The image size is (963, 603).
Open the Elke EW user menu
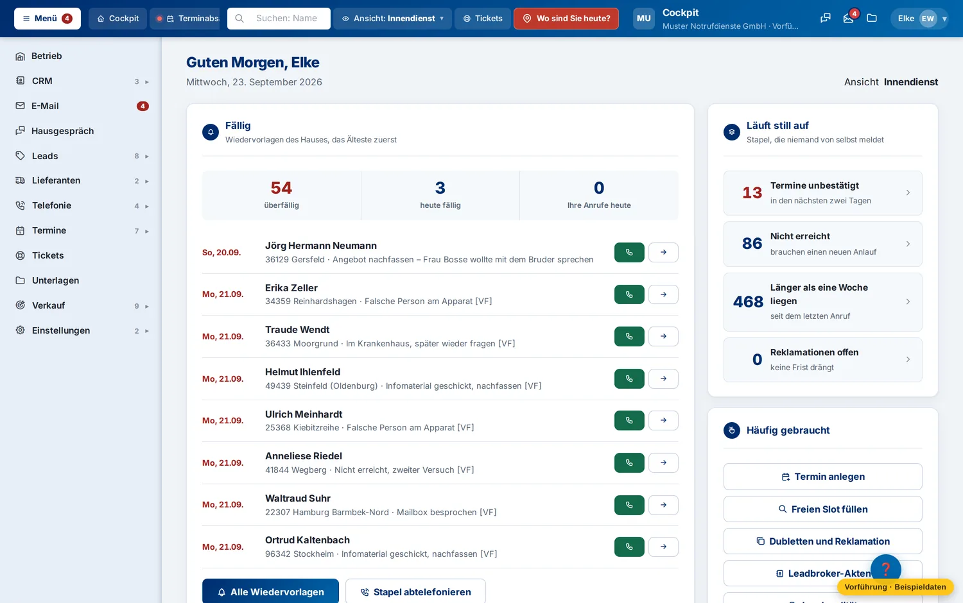(x=919, y=19)
